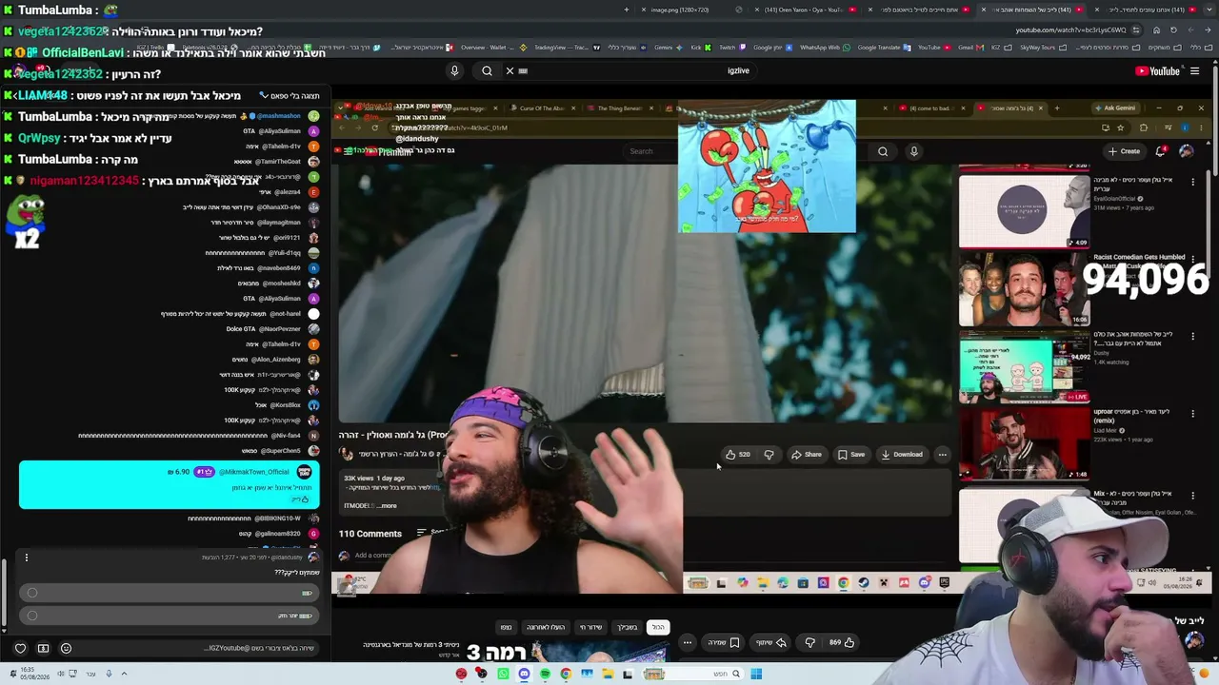1219x685 pixels.
Task: Click the search magnifier in shared-screen YouTube
Action: (x=883, y=151)
